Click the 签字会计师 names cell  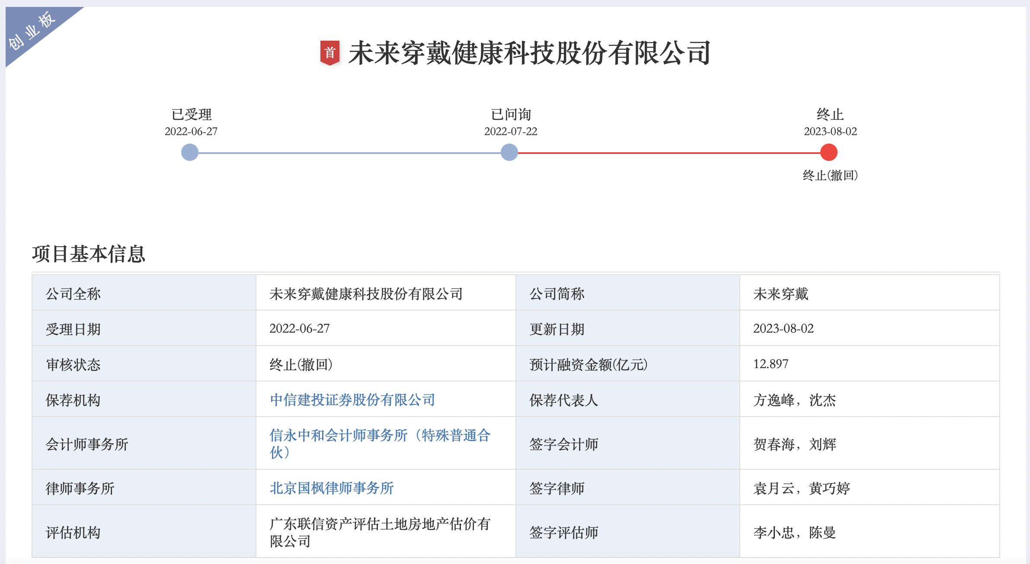(794, 444)
